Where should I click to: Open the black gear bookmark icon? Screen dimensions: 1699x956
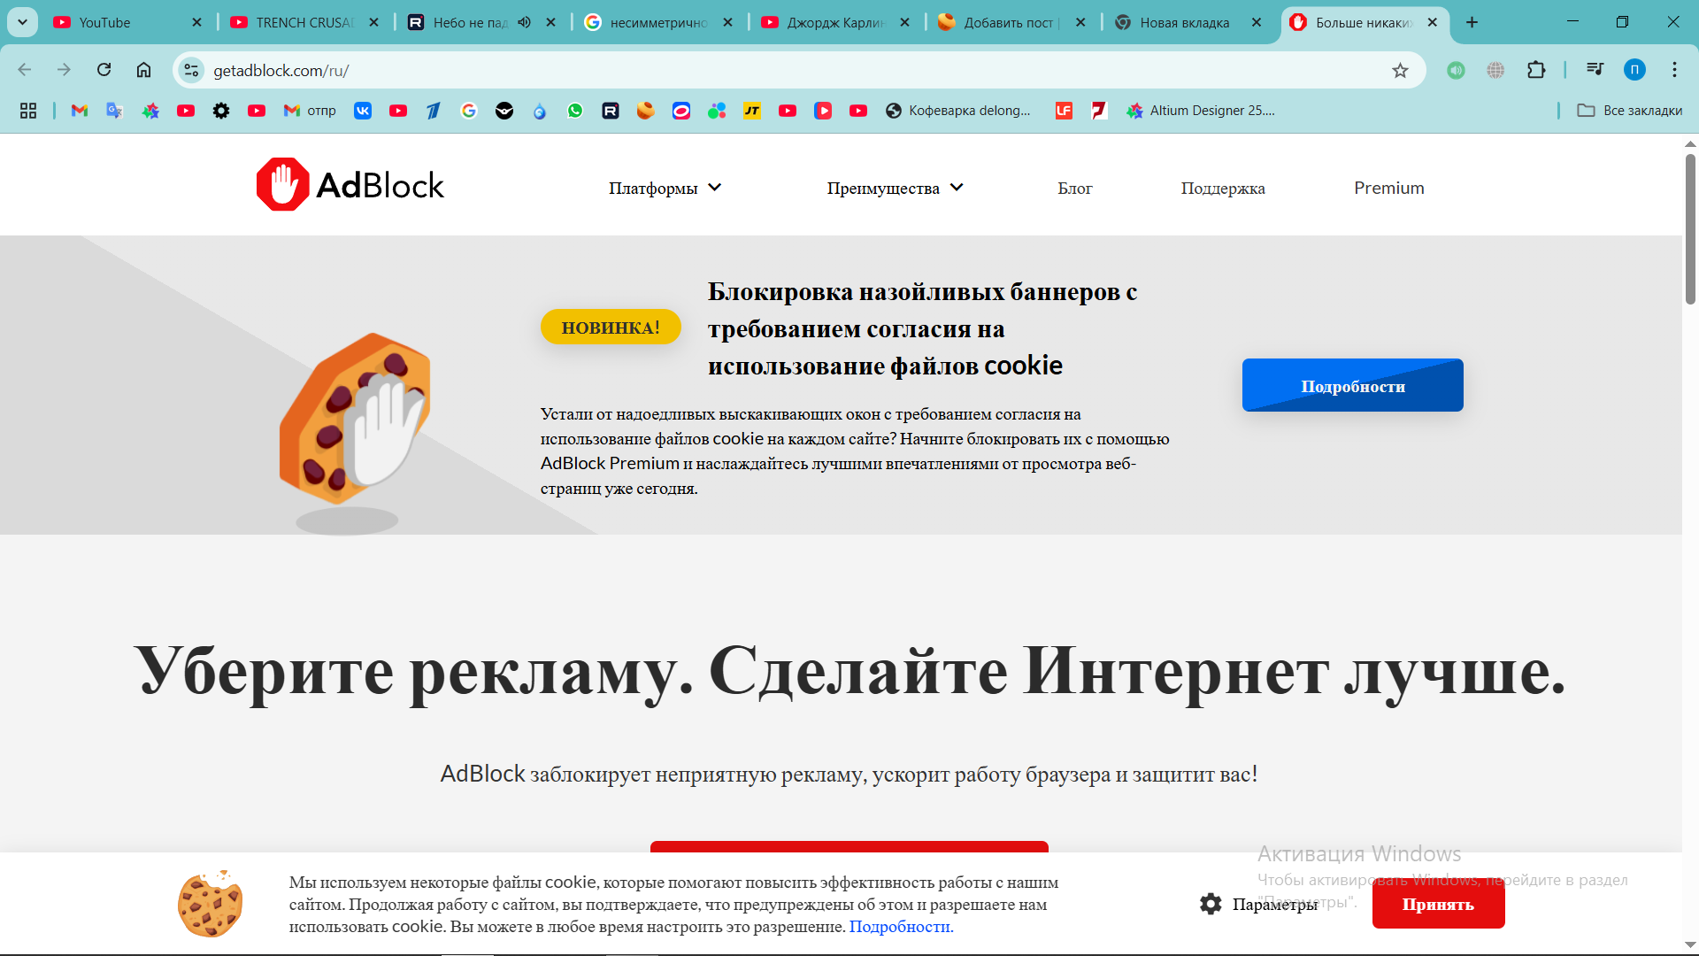pyautogui.click(x=221, y=111)
